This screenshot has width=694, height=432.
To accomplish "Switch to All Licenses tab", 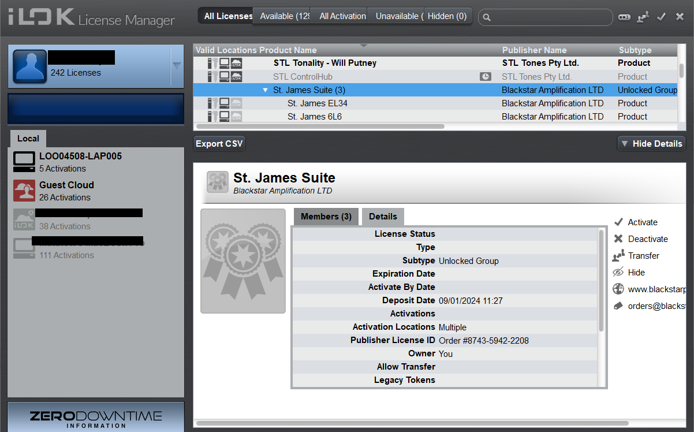I will (226, 16).
